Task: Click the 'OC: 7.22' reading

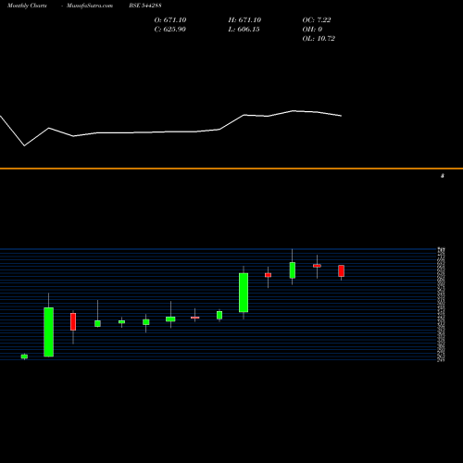Action: (317, 20)
